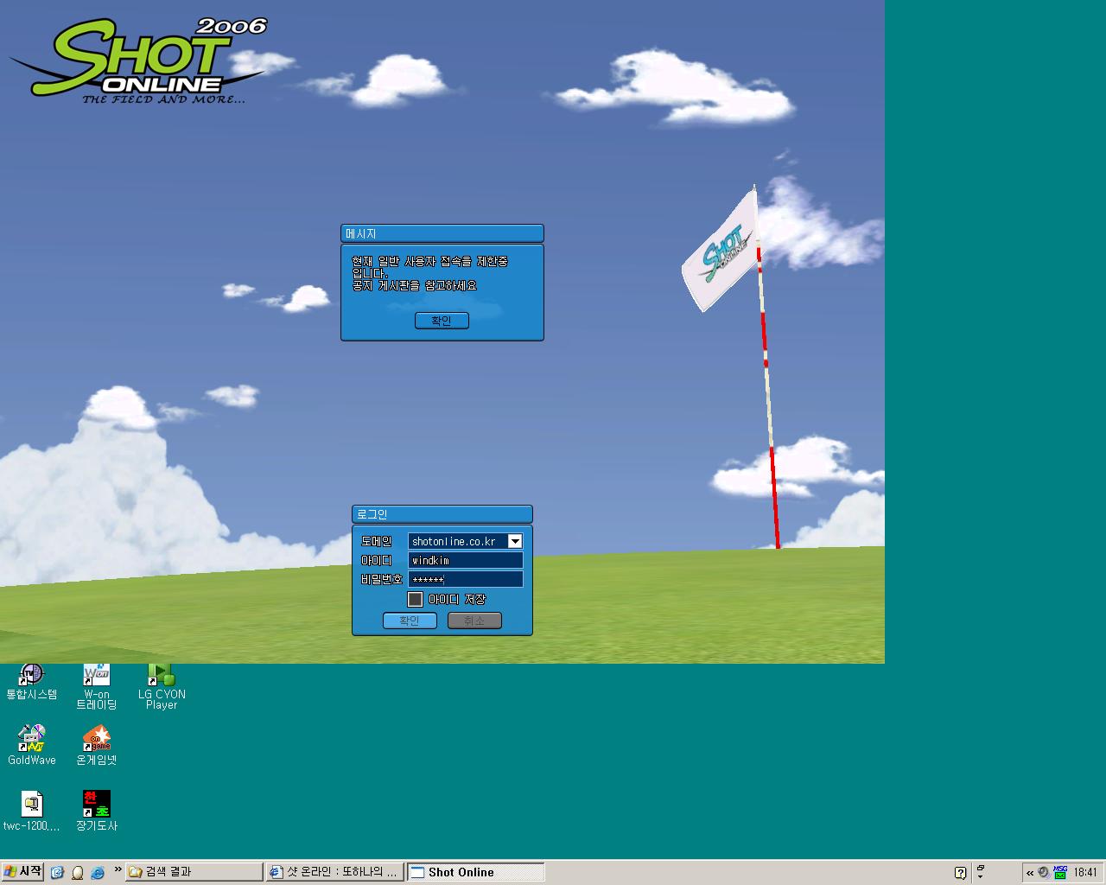Click the help question-mark taskbar icon

pos(960,873)
